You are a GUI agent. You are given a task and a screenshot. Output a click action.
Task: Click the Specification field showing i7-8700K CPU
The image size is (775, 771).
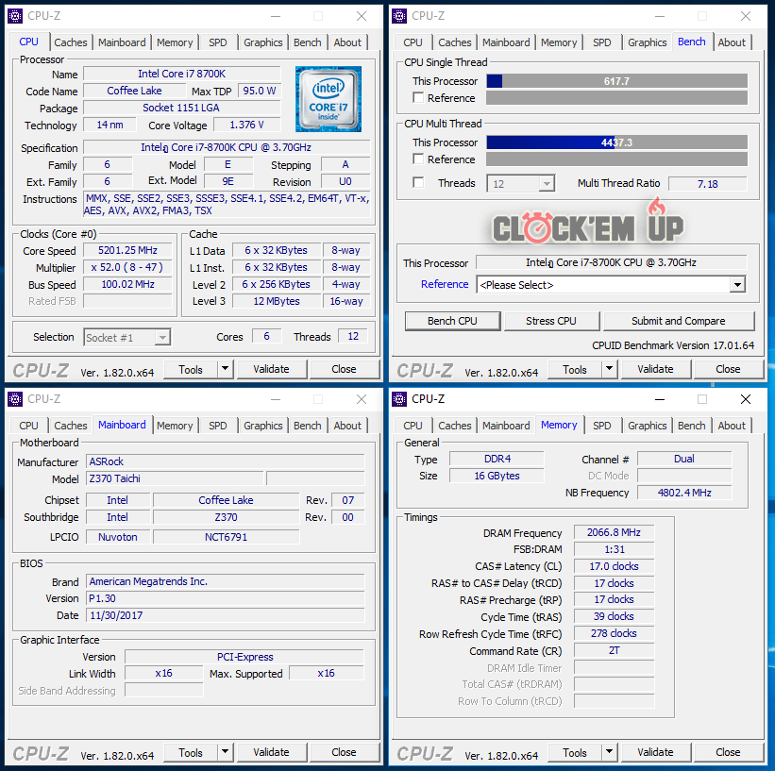point(226,147)
